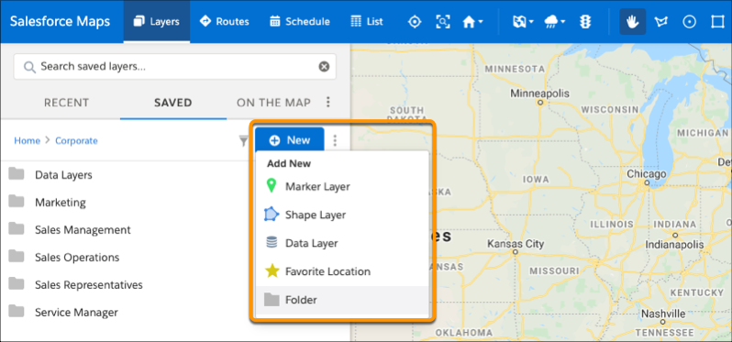732x342 pixels.
Task: Choose Folder from the Add New menu
Action: (342, 300)
